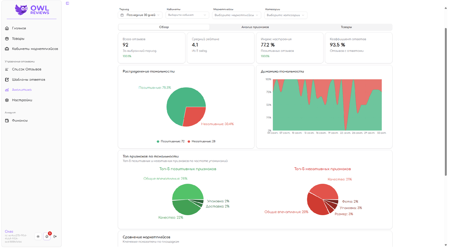Toggle Позитивные legend item in pie chart
The image size is (449, 248).
click(171, 142)
